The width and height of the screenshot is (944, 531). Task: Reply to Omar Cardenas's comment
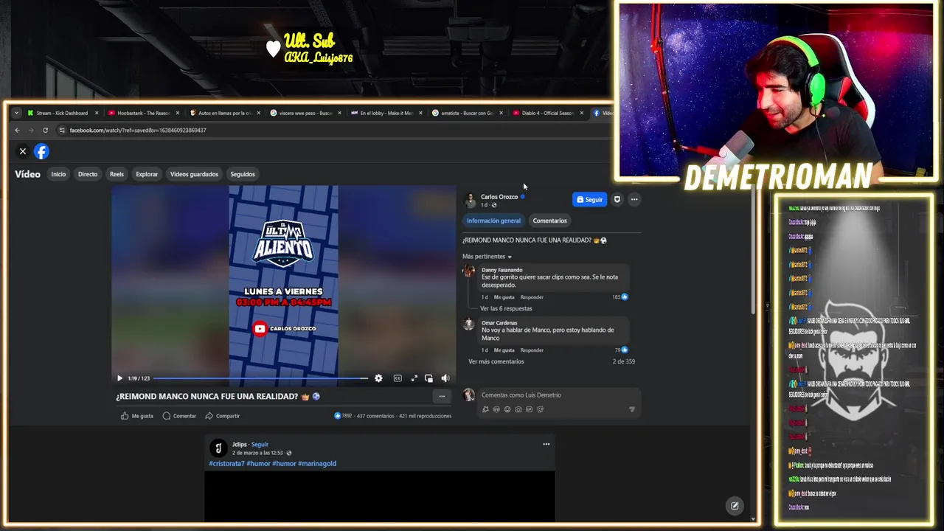click(532, 350)
